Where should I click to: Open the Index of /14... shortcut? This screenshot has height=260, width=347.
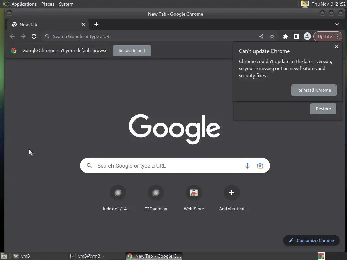(118, 198)
